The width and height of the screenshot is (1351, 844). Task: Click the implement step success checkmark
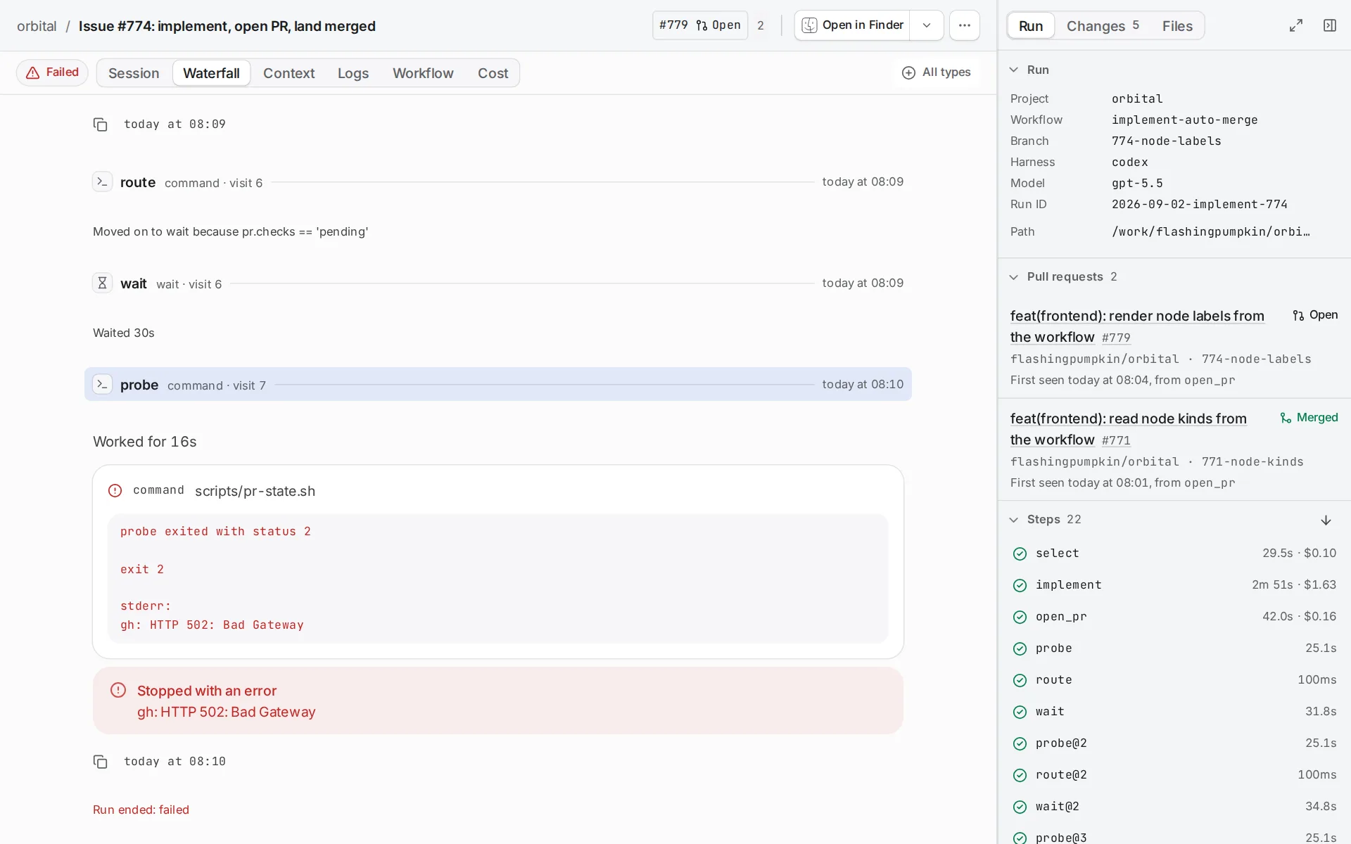pyautogui.click(x=1020, y=585)
